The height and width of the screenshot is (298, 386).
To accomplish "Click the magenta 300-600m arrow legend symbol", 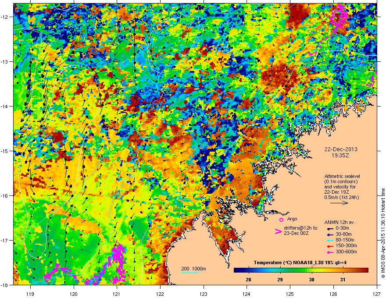I will click(330, 252).
